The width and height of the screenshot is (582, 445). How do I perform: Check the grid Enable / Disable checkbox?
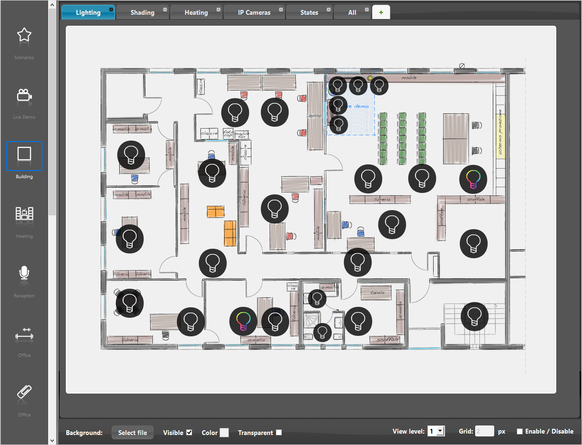tap(520, 431)
